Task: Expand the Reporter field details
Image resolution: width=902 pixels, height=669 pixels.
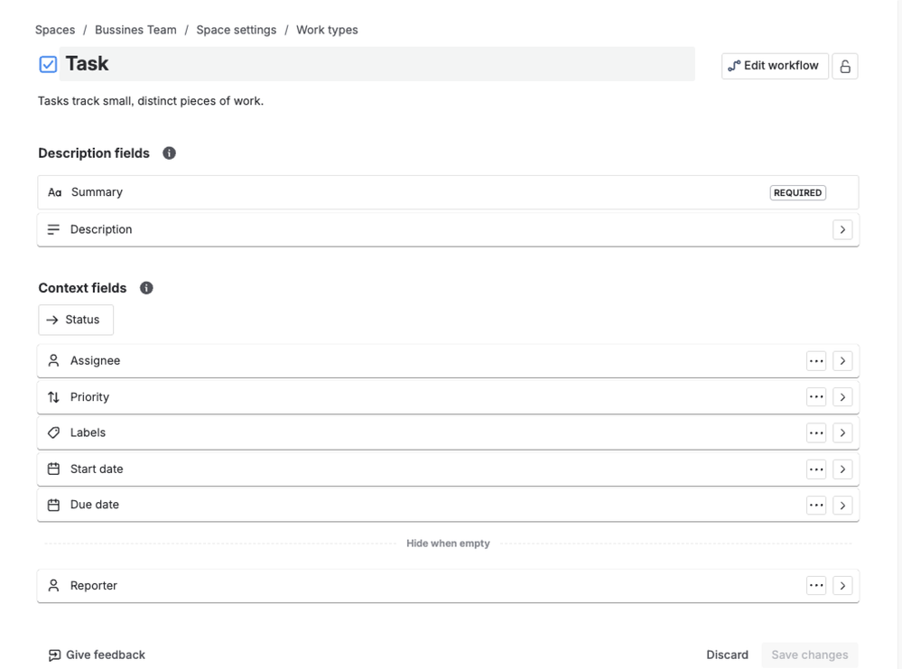Action: tap(842, 585)
